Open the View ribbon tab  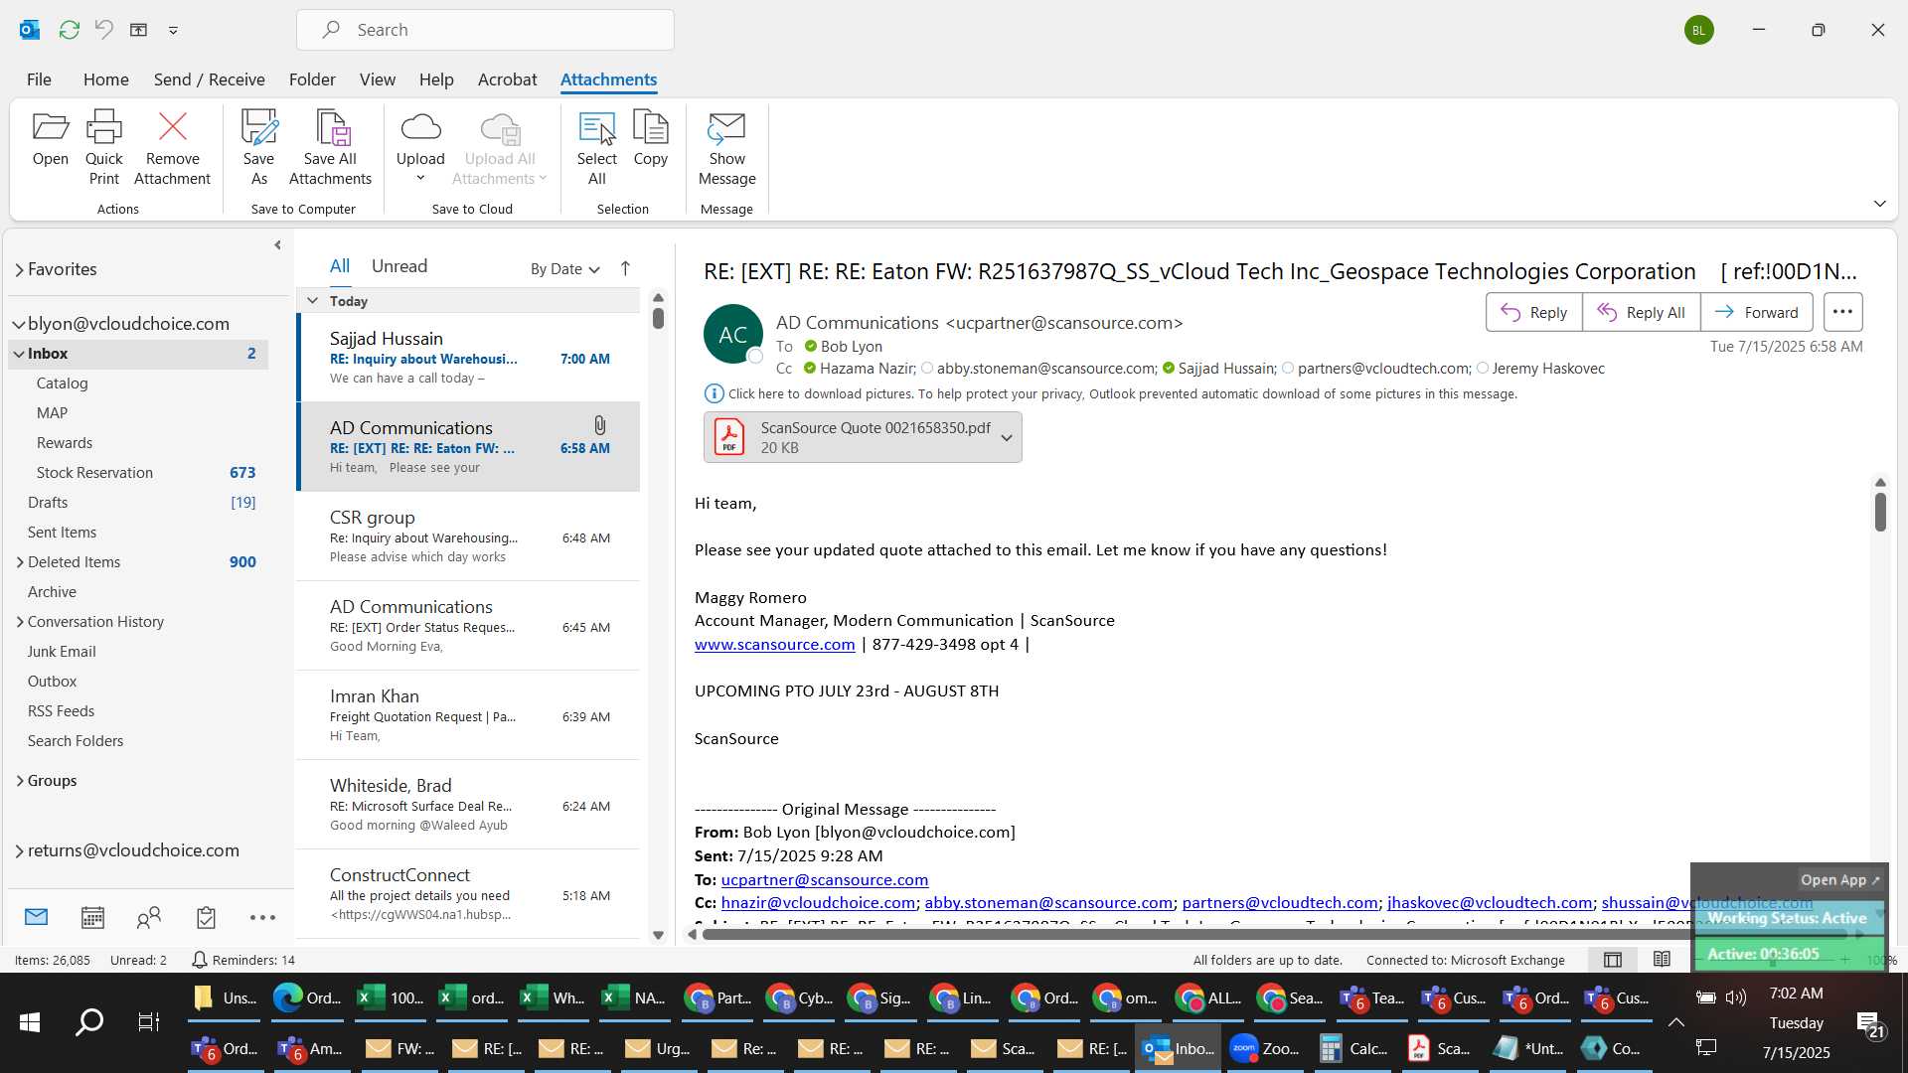point(377,79)
